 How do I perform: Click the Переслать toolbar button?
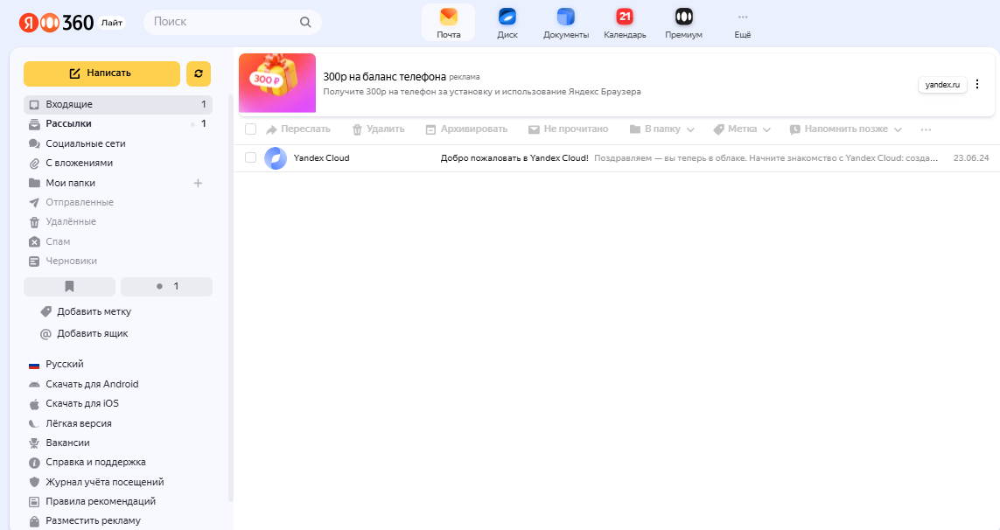coord(297,129)
